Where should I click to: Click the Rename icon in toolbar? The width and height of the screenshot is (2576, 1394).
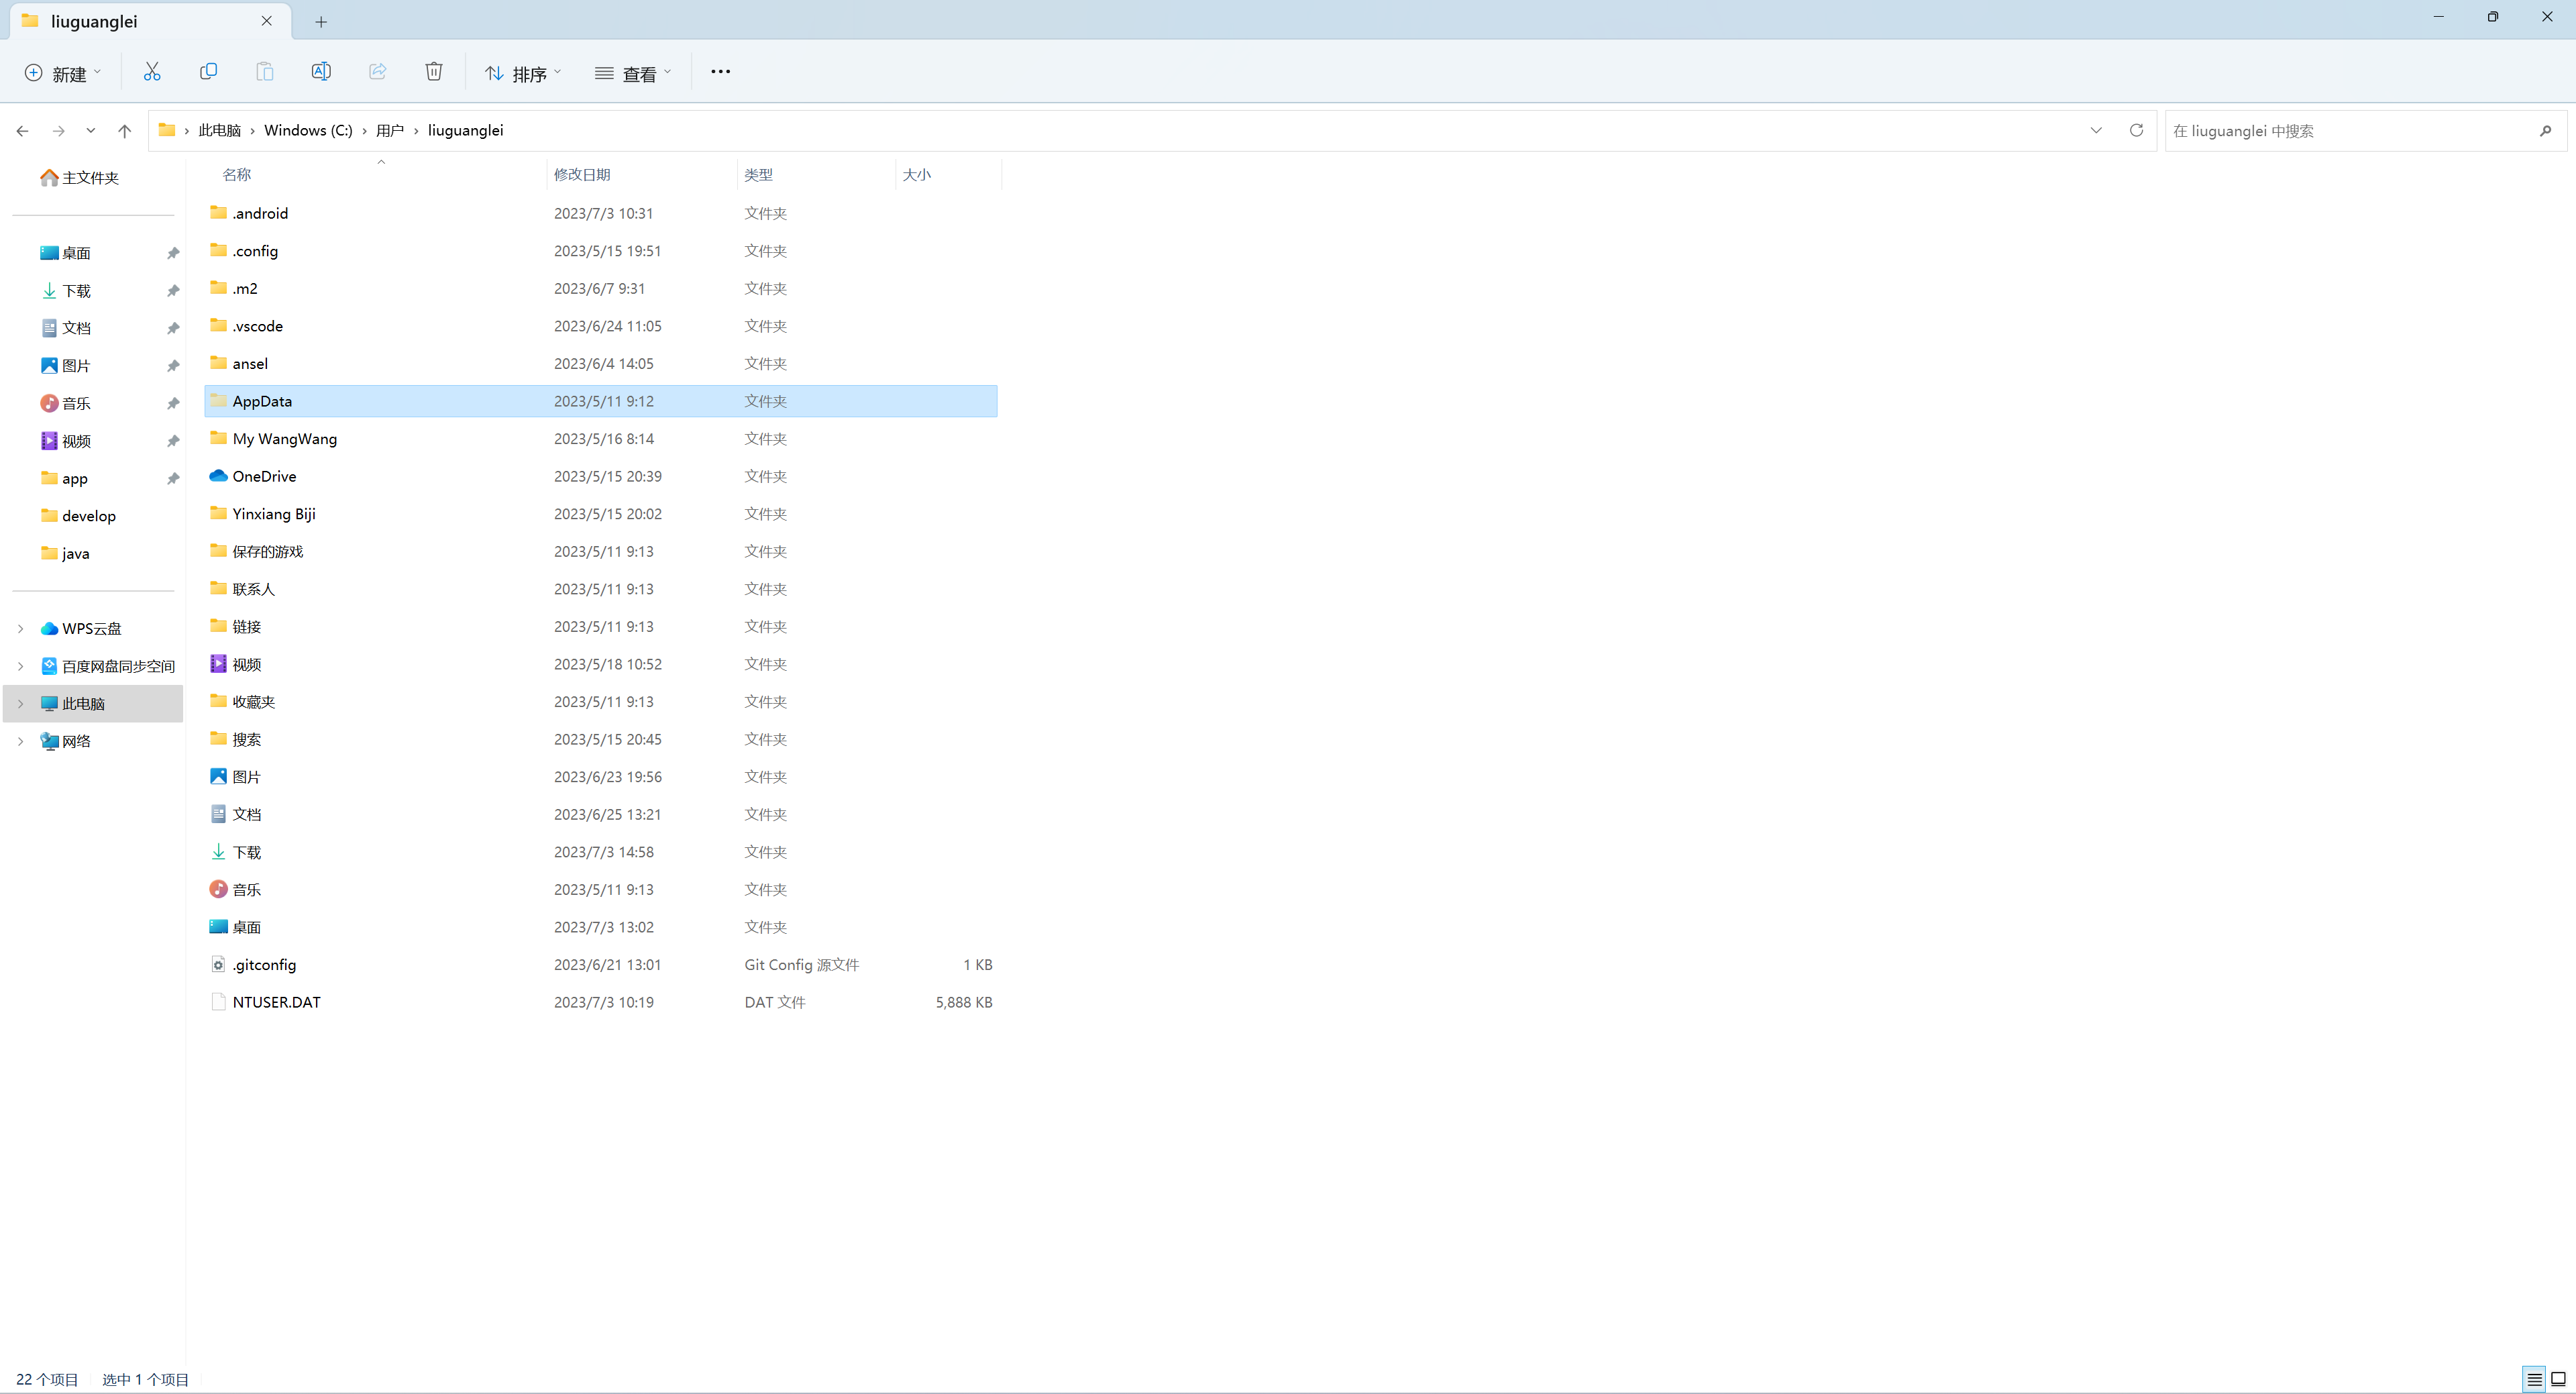(x=321, y=72)
